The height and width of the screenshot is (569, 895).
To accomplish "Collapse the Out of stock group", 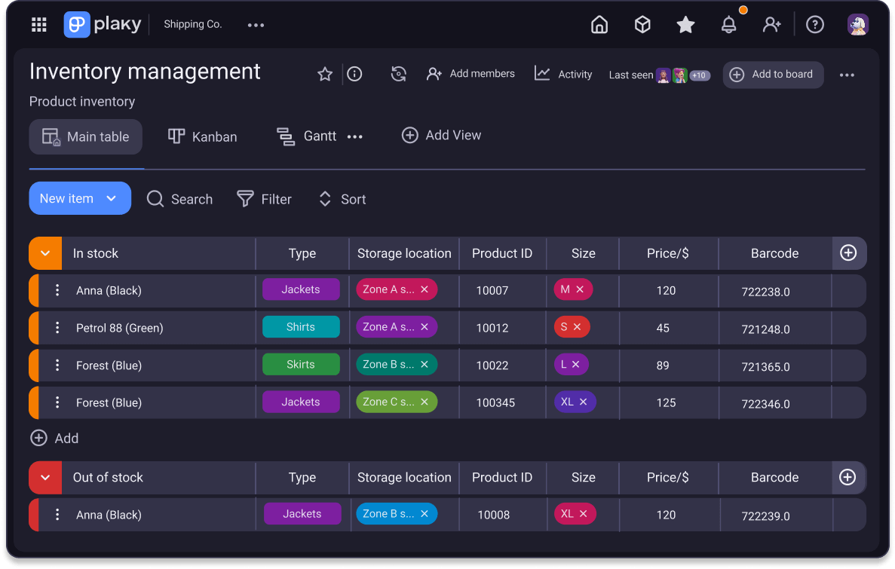I will pos(44,477).
